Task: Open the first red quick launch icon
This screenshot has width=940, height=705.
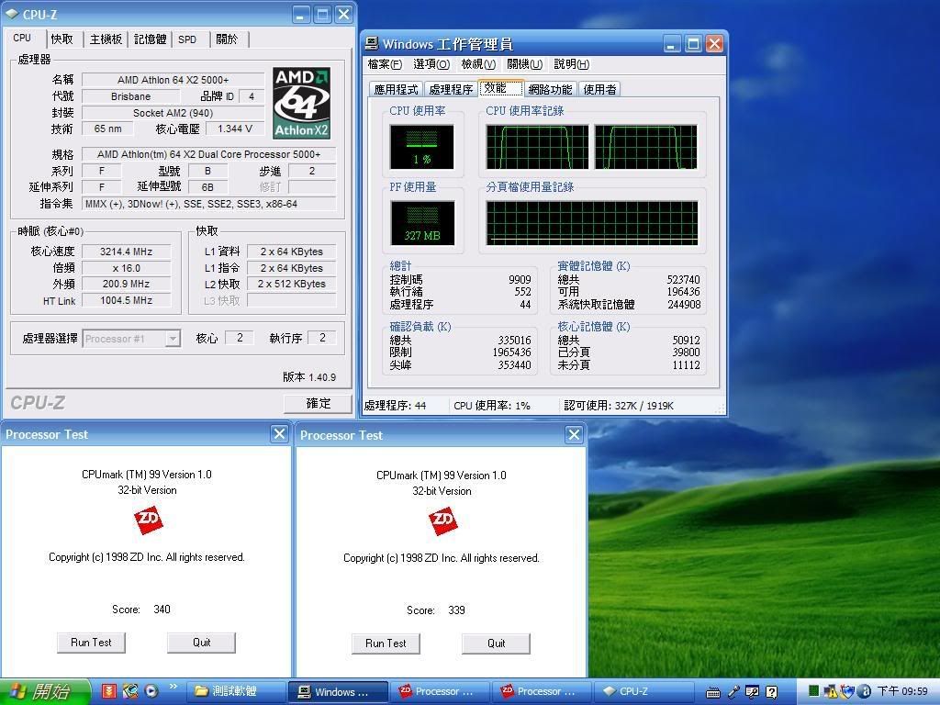Action: [108, 691]
